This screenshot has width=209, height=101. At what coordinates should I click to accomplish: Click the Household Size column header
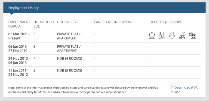coord(44,24)
